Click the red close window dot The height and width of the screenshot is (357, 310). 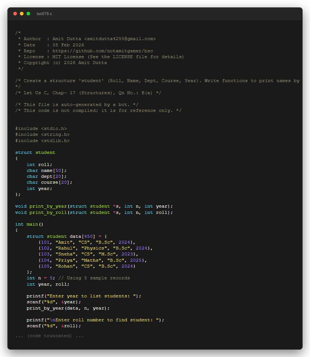point(15,14)
